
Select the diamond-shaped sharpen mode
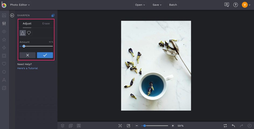click(29, 33)
